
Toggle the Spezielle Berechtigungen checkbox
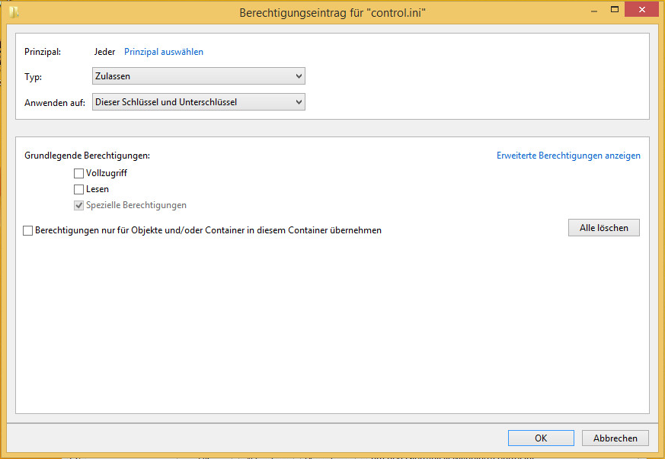(x=78, y=206)
